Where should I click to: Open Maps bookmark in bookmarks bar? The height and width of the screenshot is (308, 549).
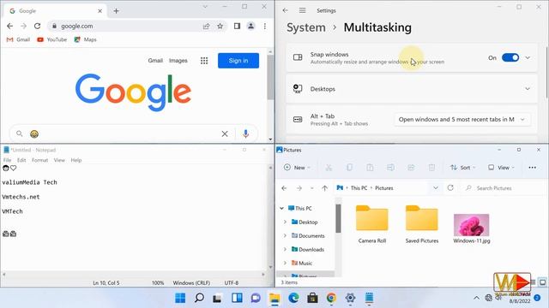click(85, 39)
